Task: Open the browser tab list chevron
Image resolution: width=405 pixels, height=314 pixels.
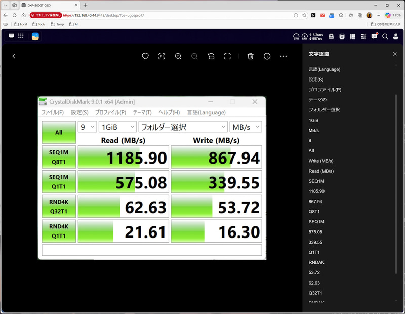Action: (5, 5)
